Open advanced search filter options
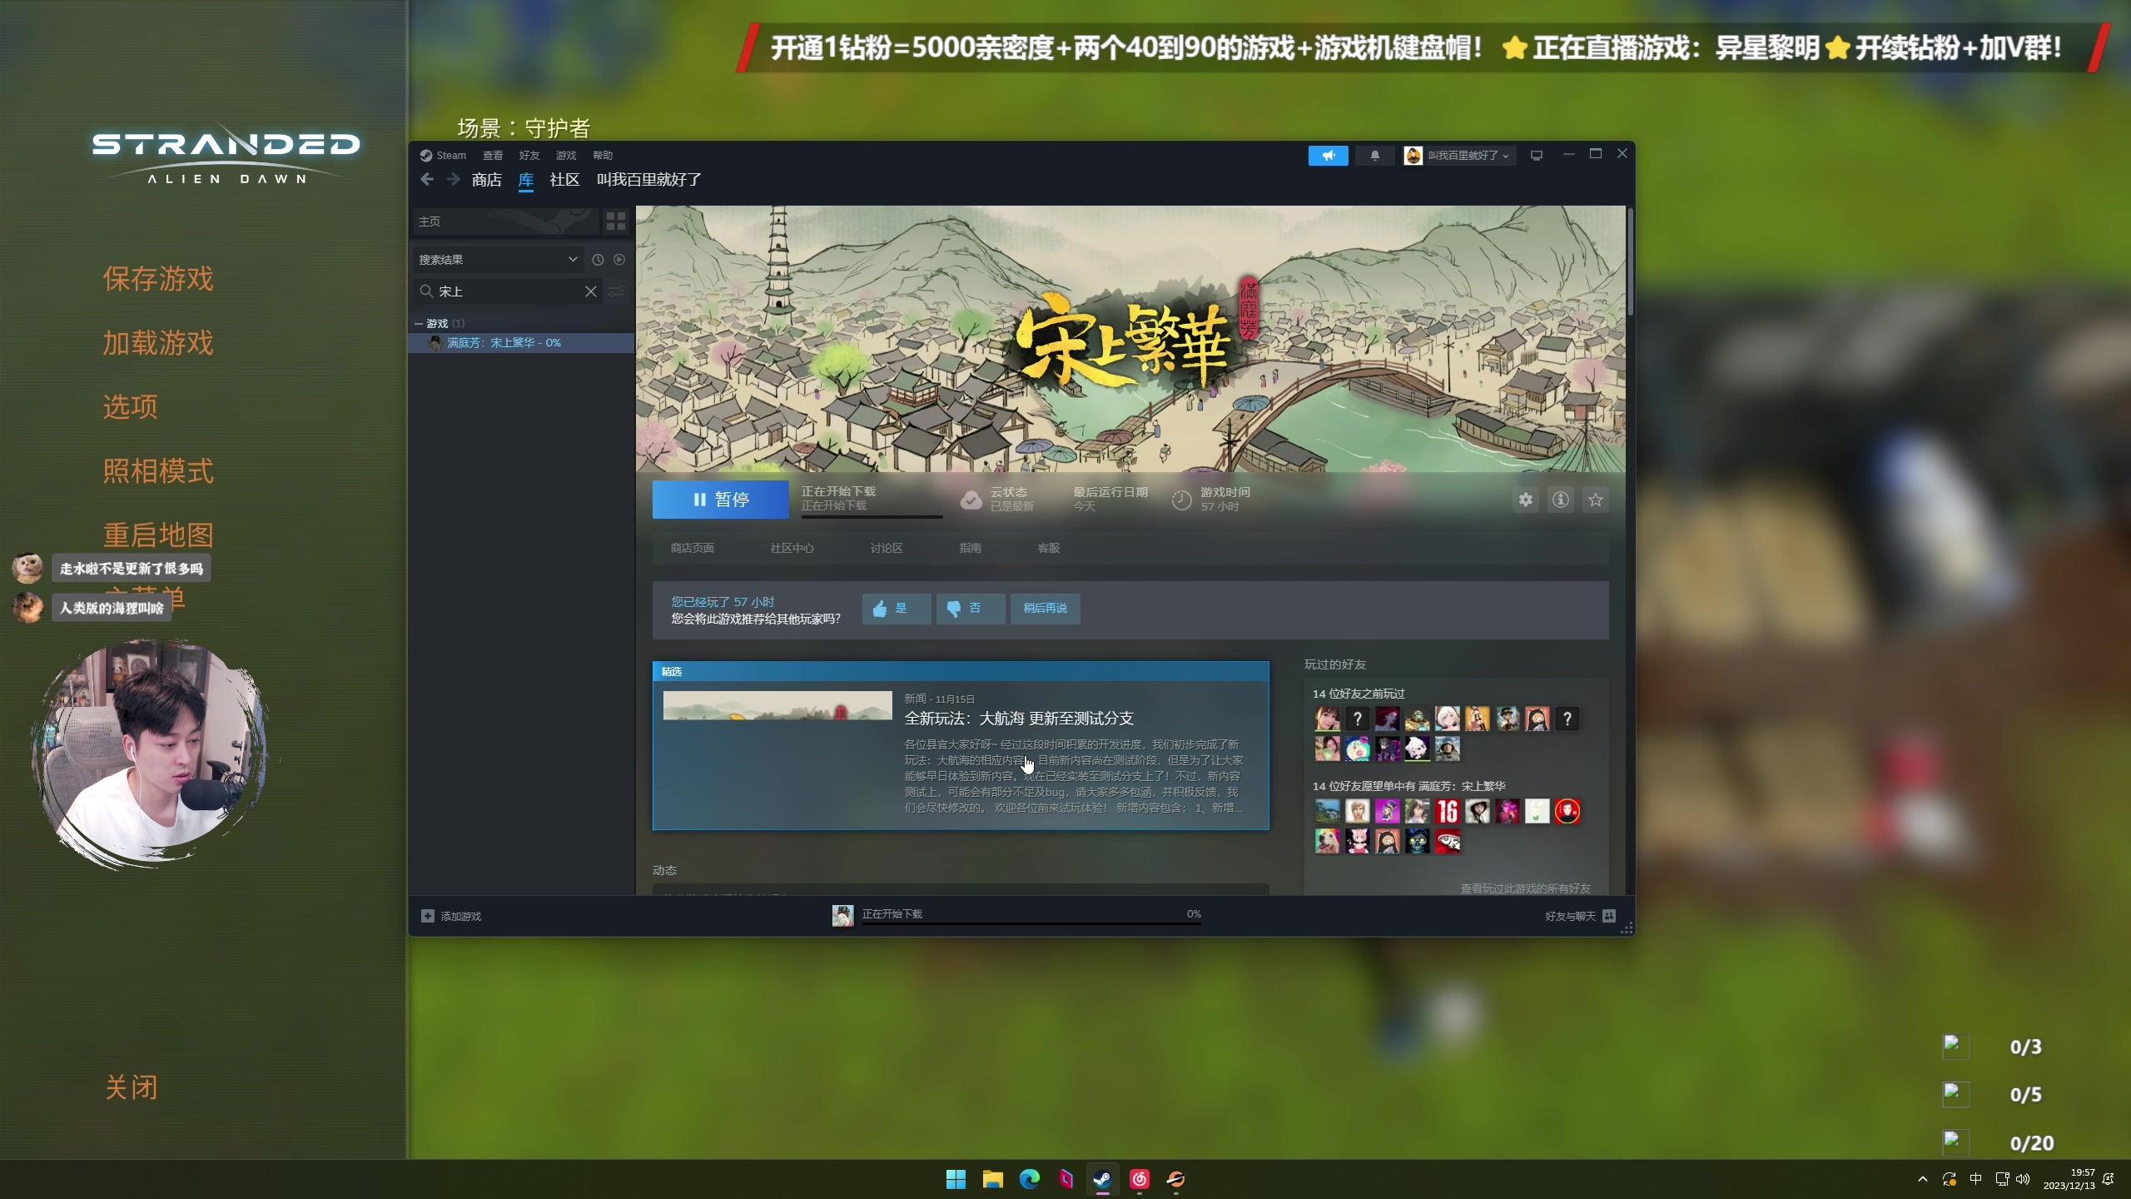Screen dimensions: 2131x1199 617,291
